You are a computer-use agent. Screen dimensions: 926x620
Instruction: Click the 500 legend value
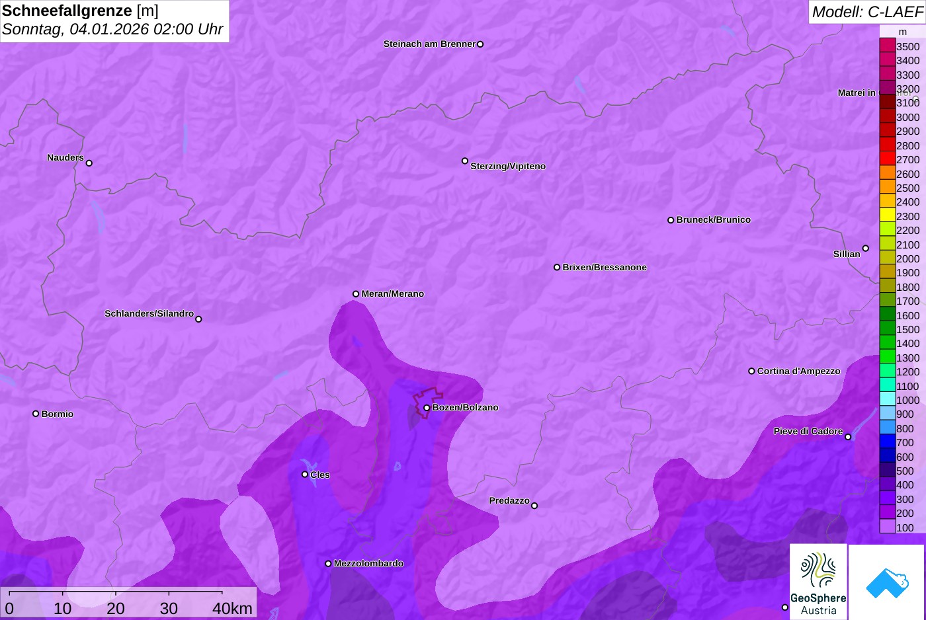(x=905, y=471)
